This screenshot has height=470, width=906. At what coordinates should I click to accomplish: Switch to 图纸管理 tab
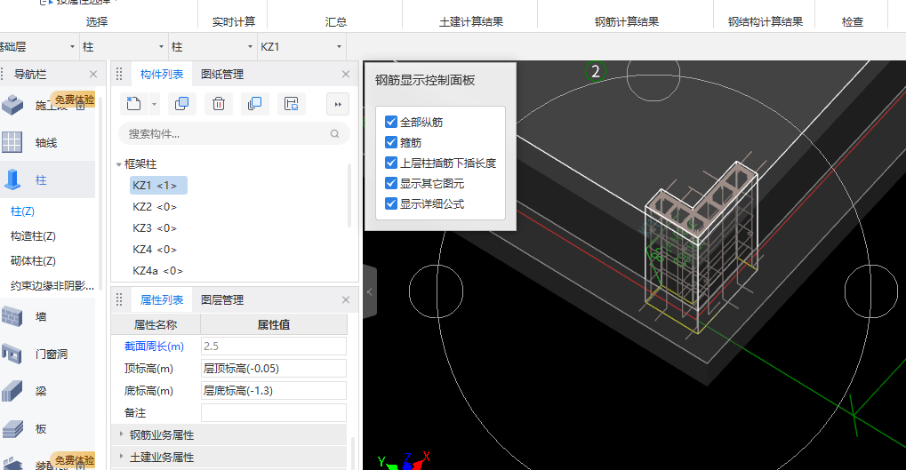(222, 74)
